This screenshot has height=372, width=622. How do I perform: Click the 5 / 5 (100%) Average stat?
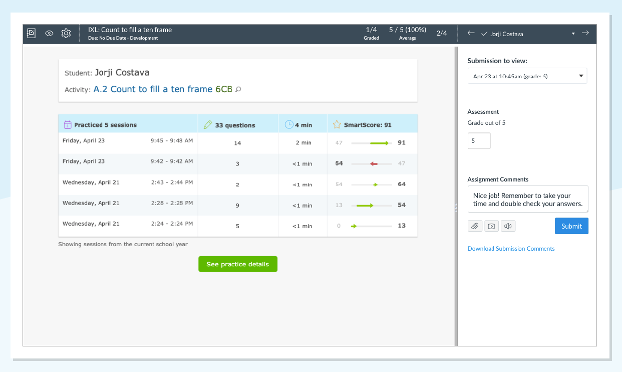point(408,33)
